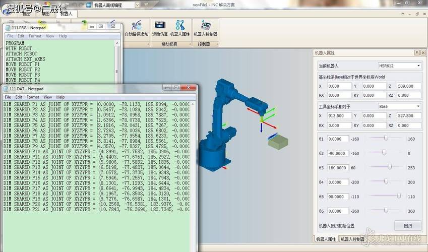428x252 pixels.
Task: Adjust the θ6 joint slider handle
Action: point(386,210)
